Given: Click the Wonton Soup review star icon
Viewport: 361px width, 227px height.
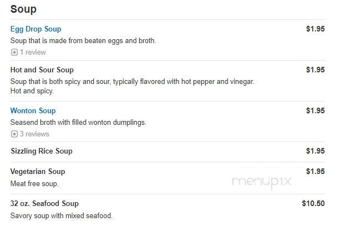Looking at the screenshot, I should point(14,134).
